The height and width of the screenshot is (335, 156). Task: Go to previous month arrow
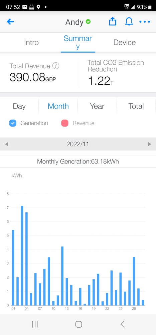pos(6,144)
